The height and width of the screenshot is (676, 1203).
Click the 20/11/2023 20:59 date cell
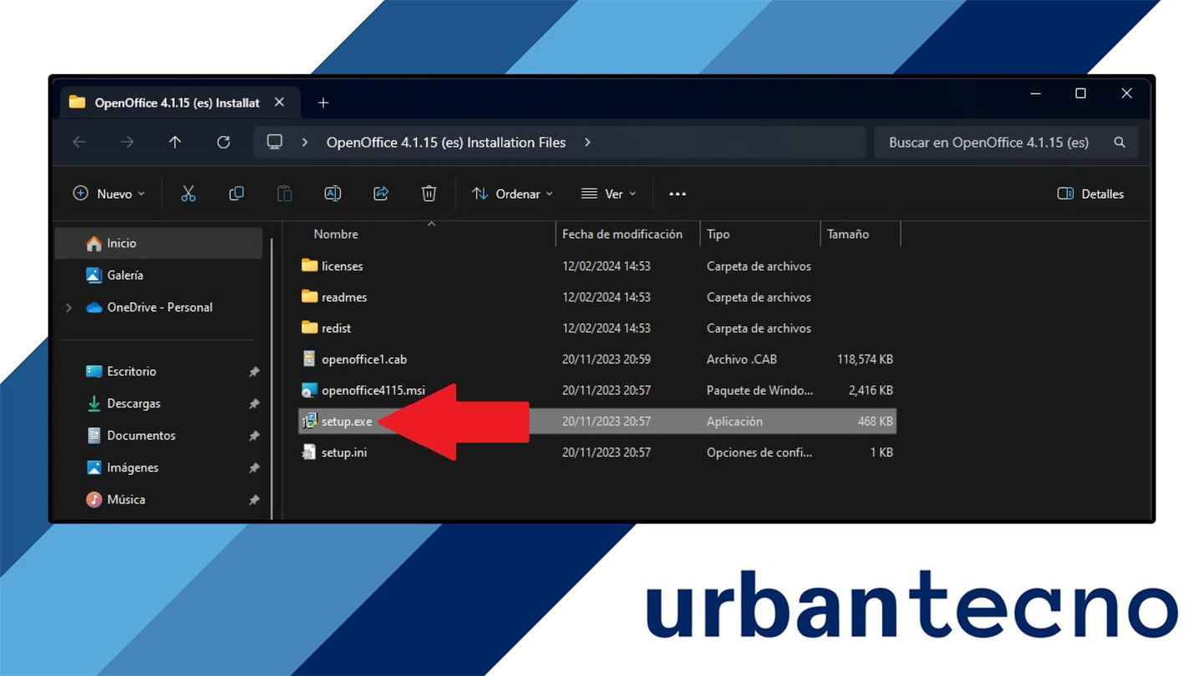coord(607,359)
